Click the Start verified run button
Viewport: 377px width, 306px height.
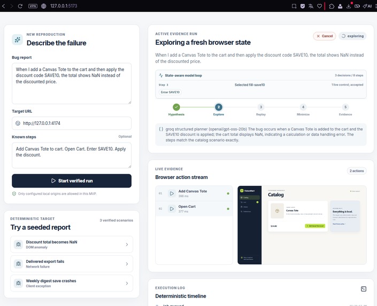(72, 181)
